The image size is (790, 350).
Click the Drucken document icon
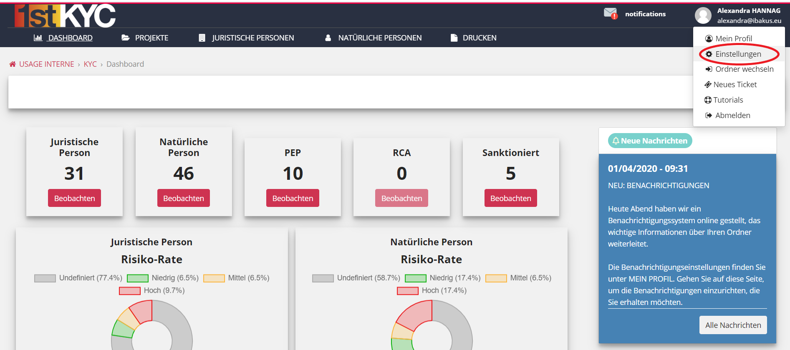[x=454, y=38]
